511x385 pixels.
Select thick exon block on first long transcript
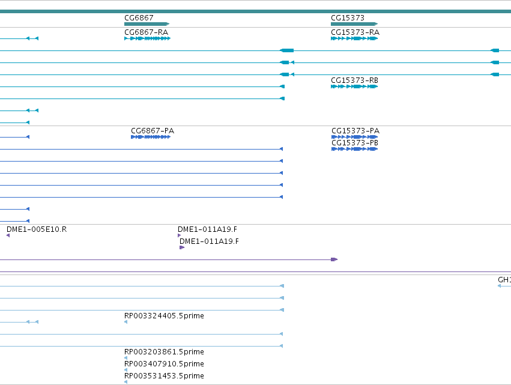[287, 50]
